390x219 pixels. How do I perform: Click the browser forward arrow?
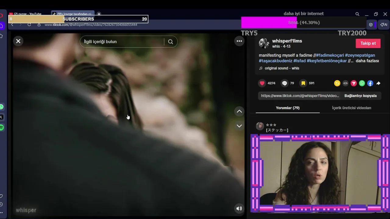point(20,25)
